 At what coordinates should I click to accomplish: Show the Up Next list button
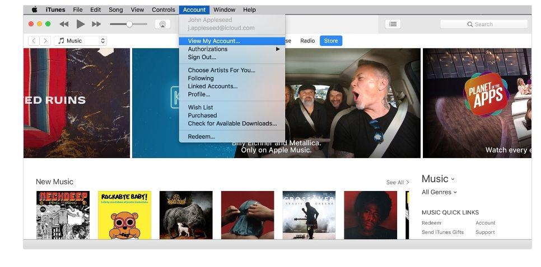tap(393, 24)
